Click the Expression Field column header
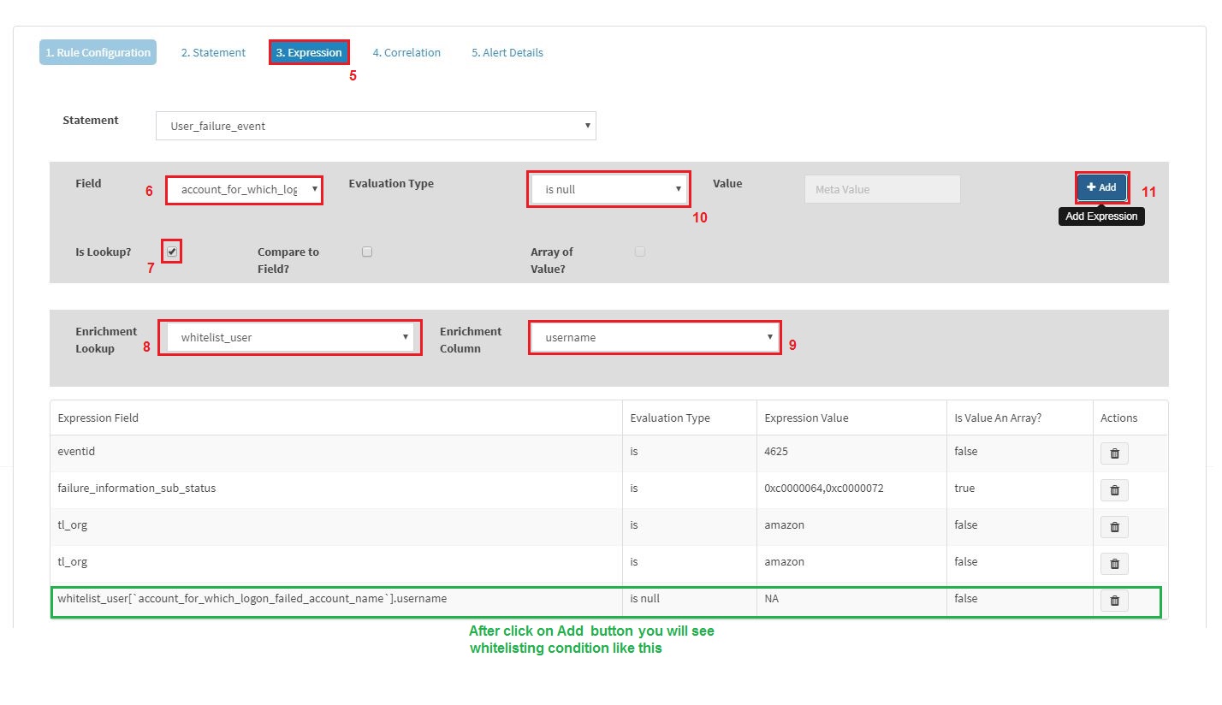This screenshot has height=705, width=1222. (x=336, y=418)
